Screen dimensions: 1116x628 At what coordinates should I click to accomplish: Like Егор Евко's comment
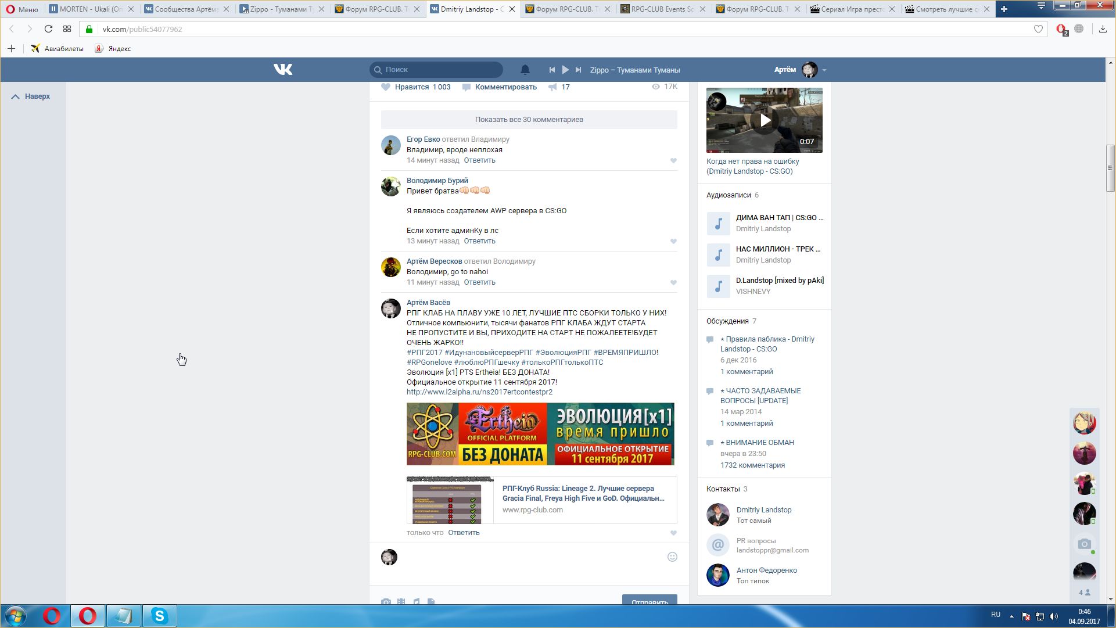coord(673,161)
